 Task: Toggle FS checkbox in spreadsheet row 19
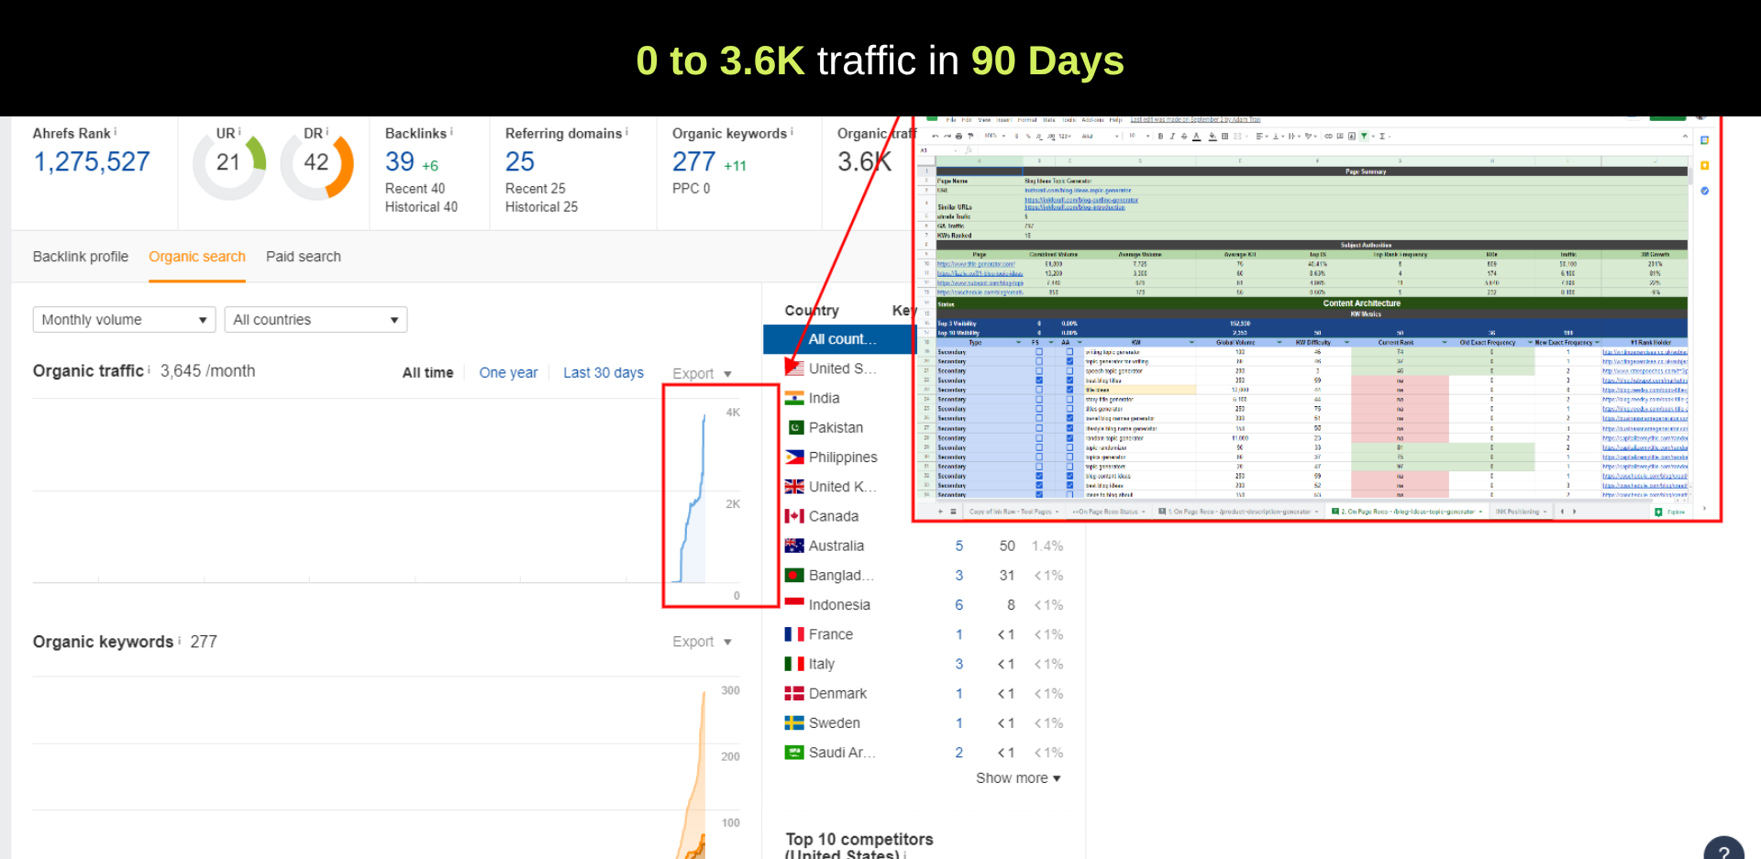pyautogui.click(x=1039, y=352)
